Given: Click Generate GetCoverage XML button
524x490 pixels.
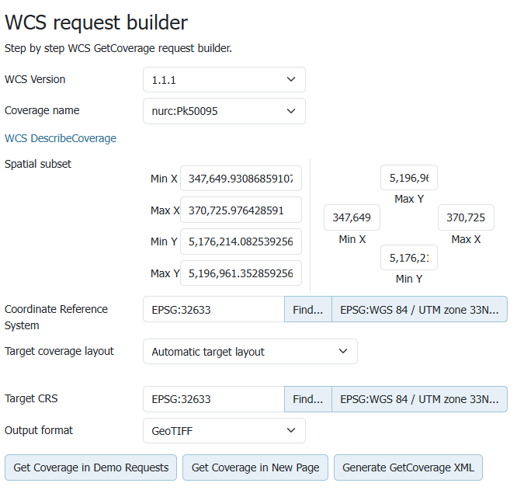Looking at the screenshot, I should point(408,467).
